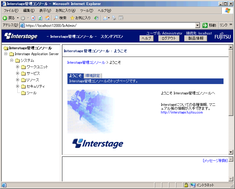Refresh the page using the green refresh icon
This screenshot has height=189, width=235.
coord(40,18)
